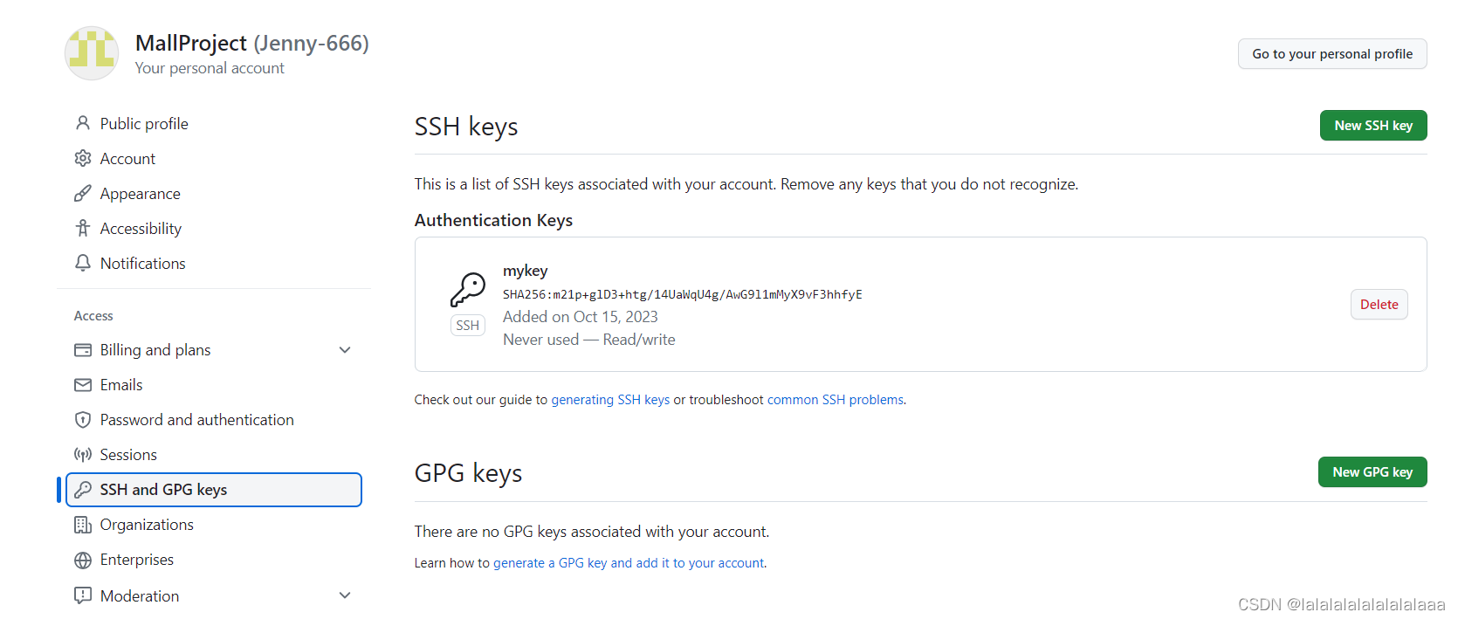Viewport: 1458px width, 619px height.
Task: Delete the mykey SSH key
Action: coord(1379,305)
